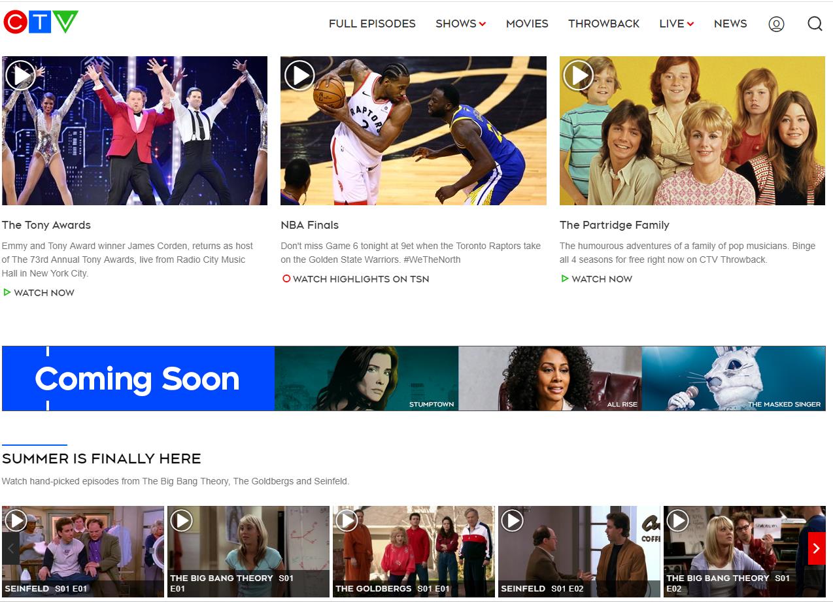
Task: Play The Tony Awards video thumbnail
Action: tap(135, 131)
